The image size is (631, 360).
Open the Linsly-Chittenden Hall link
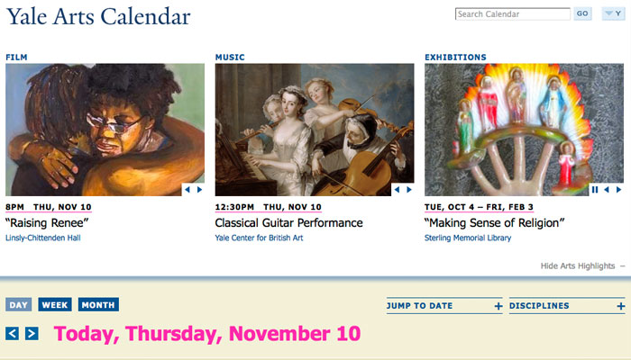click(43, 238)
